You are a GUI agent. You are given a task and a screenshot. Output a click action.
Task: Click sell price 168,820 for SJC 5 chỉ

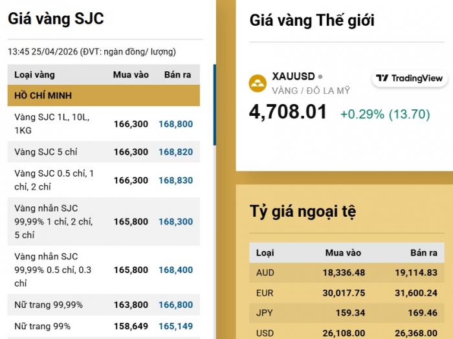[x=175, y=152]
